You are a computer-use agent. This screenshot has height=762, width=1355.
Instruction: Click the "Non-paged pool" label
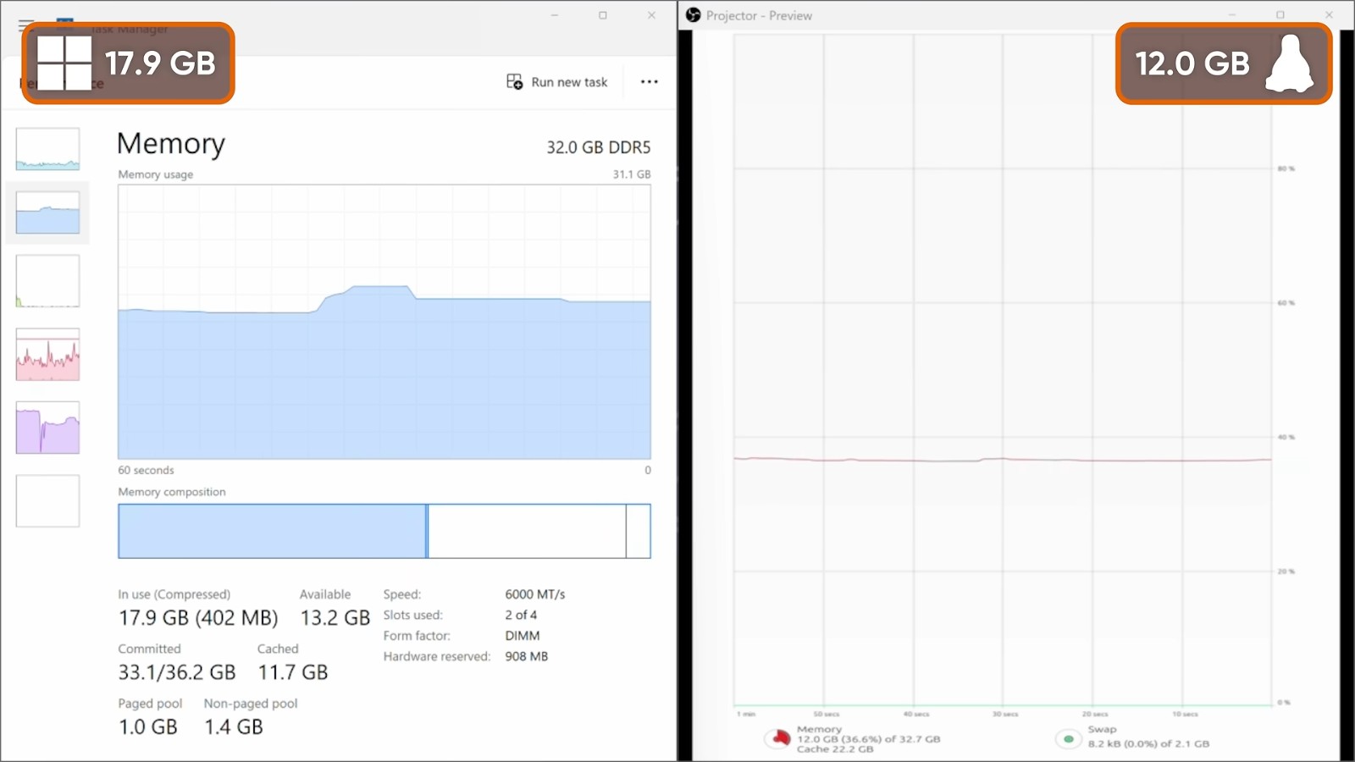(x=251, y=704)
